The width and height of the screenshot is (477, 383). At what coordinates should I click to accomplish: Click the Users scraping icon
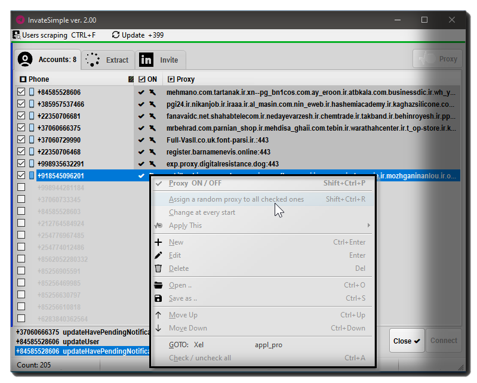pyautogui.click(x=17, y=35)
